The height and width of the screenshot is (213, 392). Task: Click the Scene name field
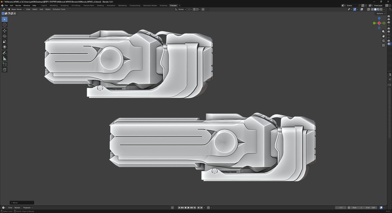pyautogui.click(x=351, y=6)
